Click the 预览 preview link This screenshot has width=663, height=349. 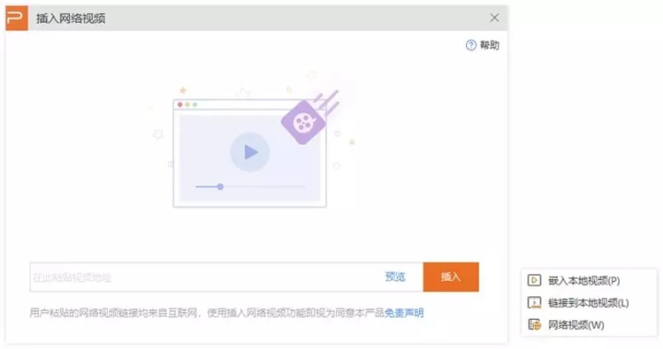(395, 276)
